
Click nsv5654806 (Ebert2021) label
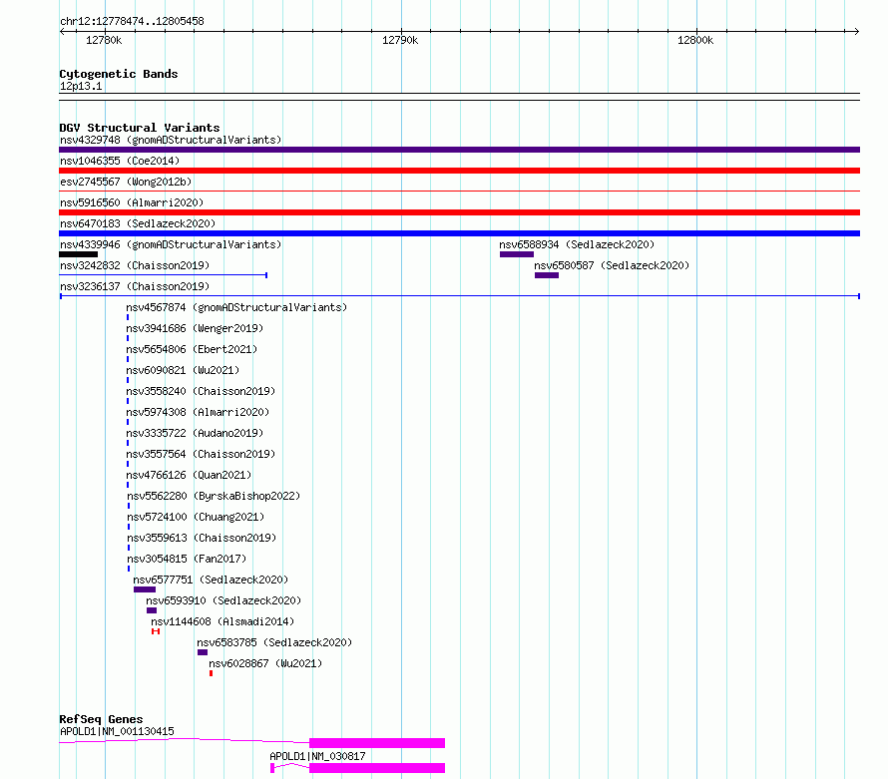point(192,349)
